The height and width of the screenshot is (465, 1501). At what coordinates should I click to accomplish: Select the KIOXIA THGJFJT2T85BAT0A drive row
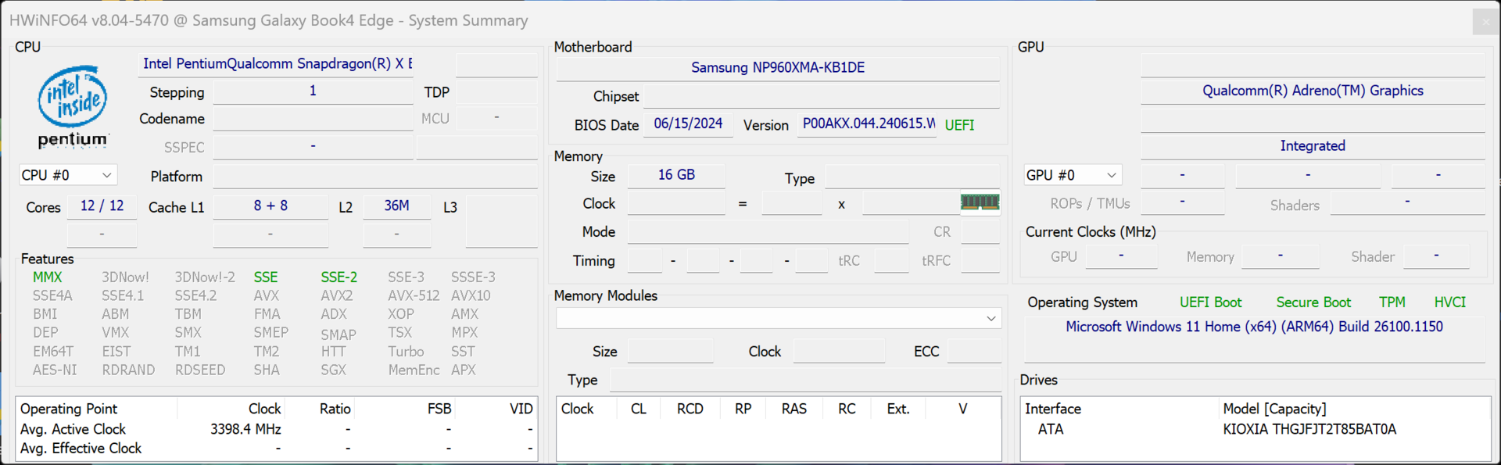click(x=1309, y=429)
